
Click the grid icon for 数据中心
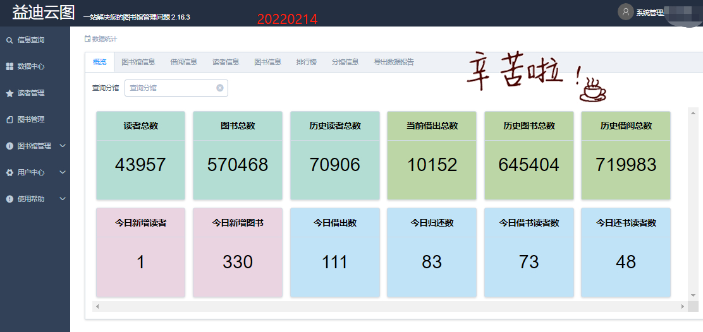click(9, 67)
